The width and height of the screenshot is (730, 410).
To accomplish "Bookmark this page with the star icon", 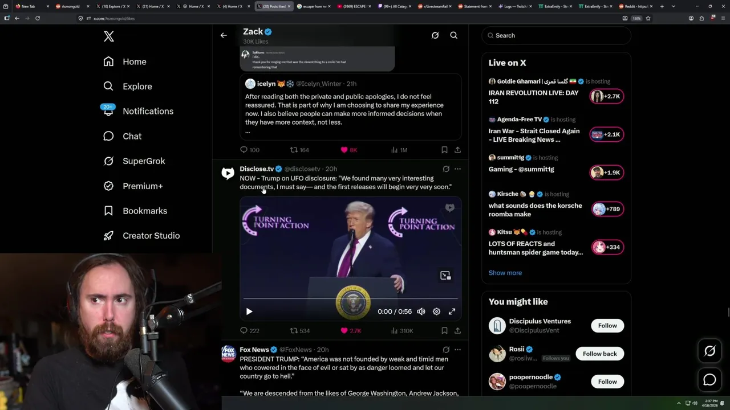I will 648,18.
